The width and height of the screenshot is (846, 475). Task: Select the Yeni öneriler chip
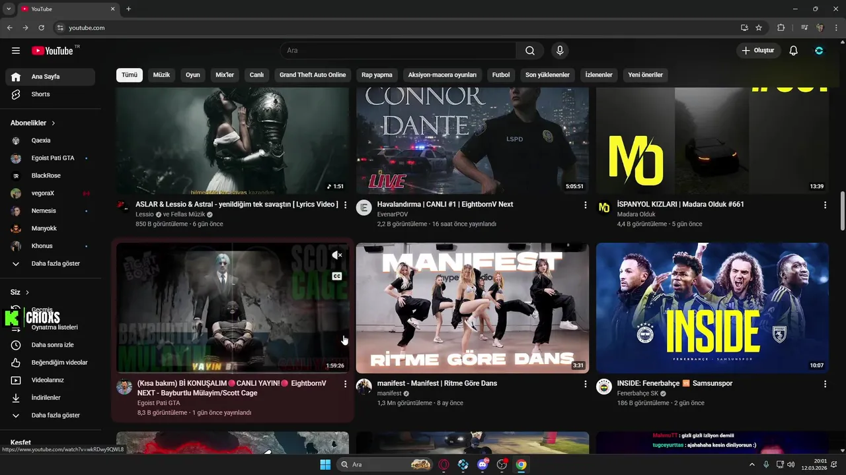(645, 75)
